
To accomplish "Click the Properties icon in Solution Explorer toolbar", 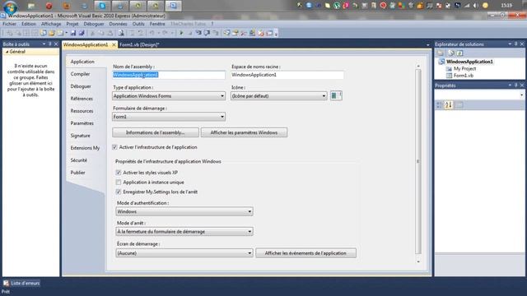I will pyautogui.click(x=441, y=53).
